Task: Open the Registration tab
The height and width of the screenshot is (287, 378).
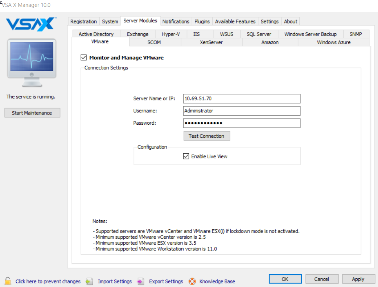Action: pos(83,21)
